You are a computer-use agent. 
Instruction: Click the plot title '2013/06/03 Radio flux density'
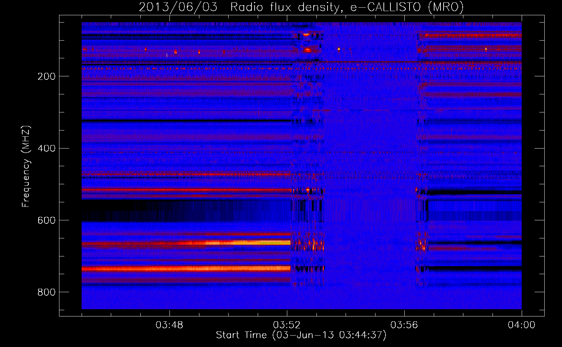click(301, 7)
